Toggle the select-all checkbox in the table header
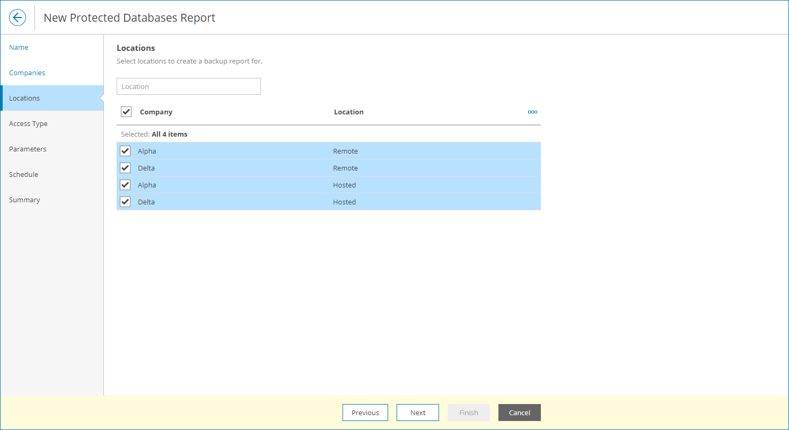 tap(126, 112)
